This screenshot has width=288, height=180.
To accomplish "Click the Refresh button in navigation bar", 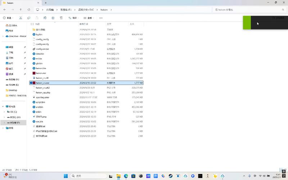I will point(29,10).
